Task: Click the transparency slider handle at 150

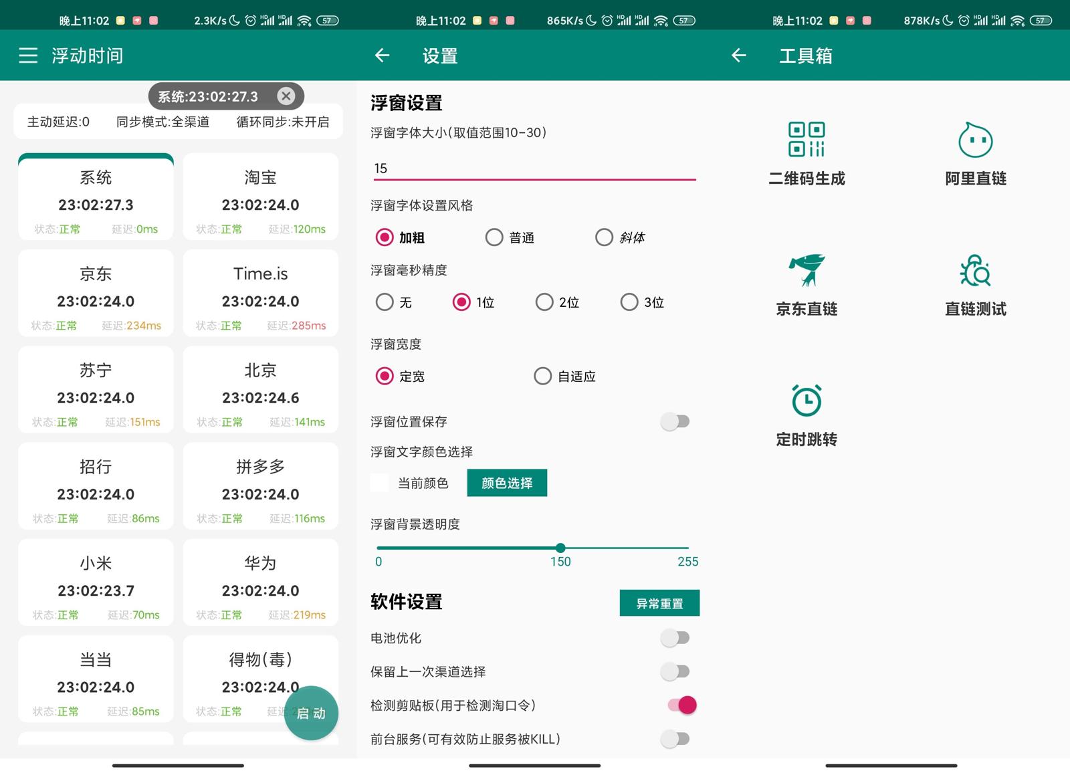Action: click(560, 548)
